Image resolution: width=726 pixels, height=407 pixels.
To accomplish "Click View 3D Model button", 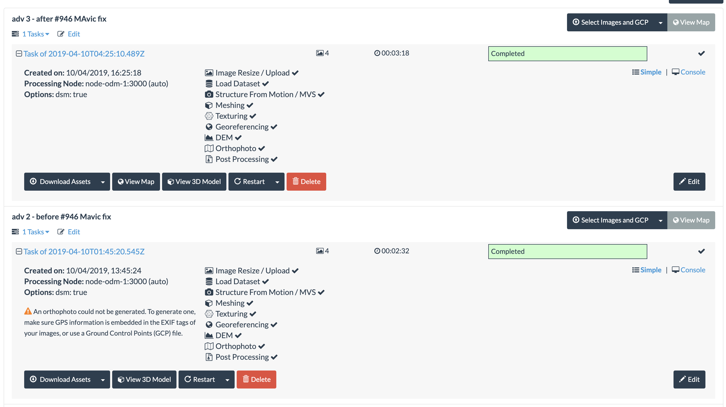I will coord(194,182).
